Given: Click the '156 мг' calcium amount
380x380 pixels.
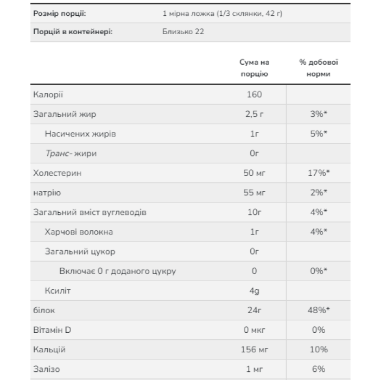Looking at the screenshot, I should (x=255, y=350).
